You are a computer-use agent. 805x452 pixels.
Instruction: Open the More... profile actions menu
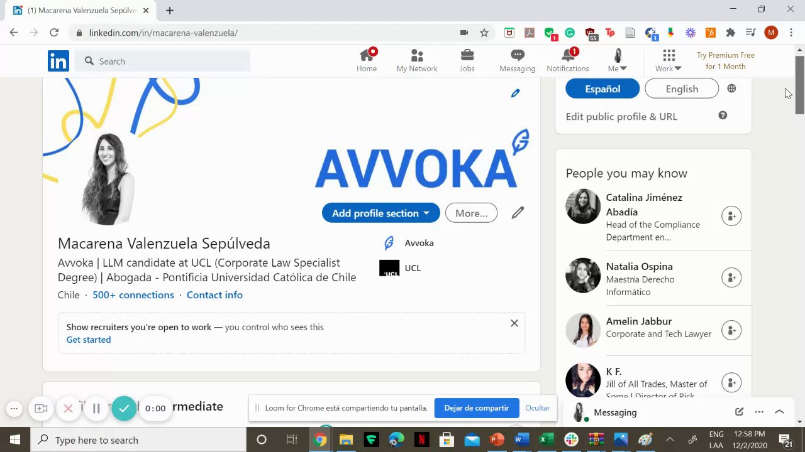coord(471,213)
